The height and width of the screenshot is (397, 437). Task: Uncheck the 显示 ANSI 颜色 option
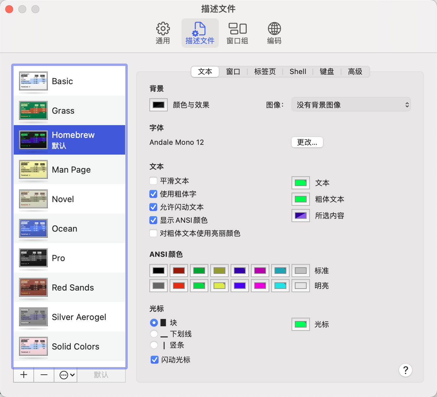point(153,220)
